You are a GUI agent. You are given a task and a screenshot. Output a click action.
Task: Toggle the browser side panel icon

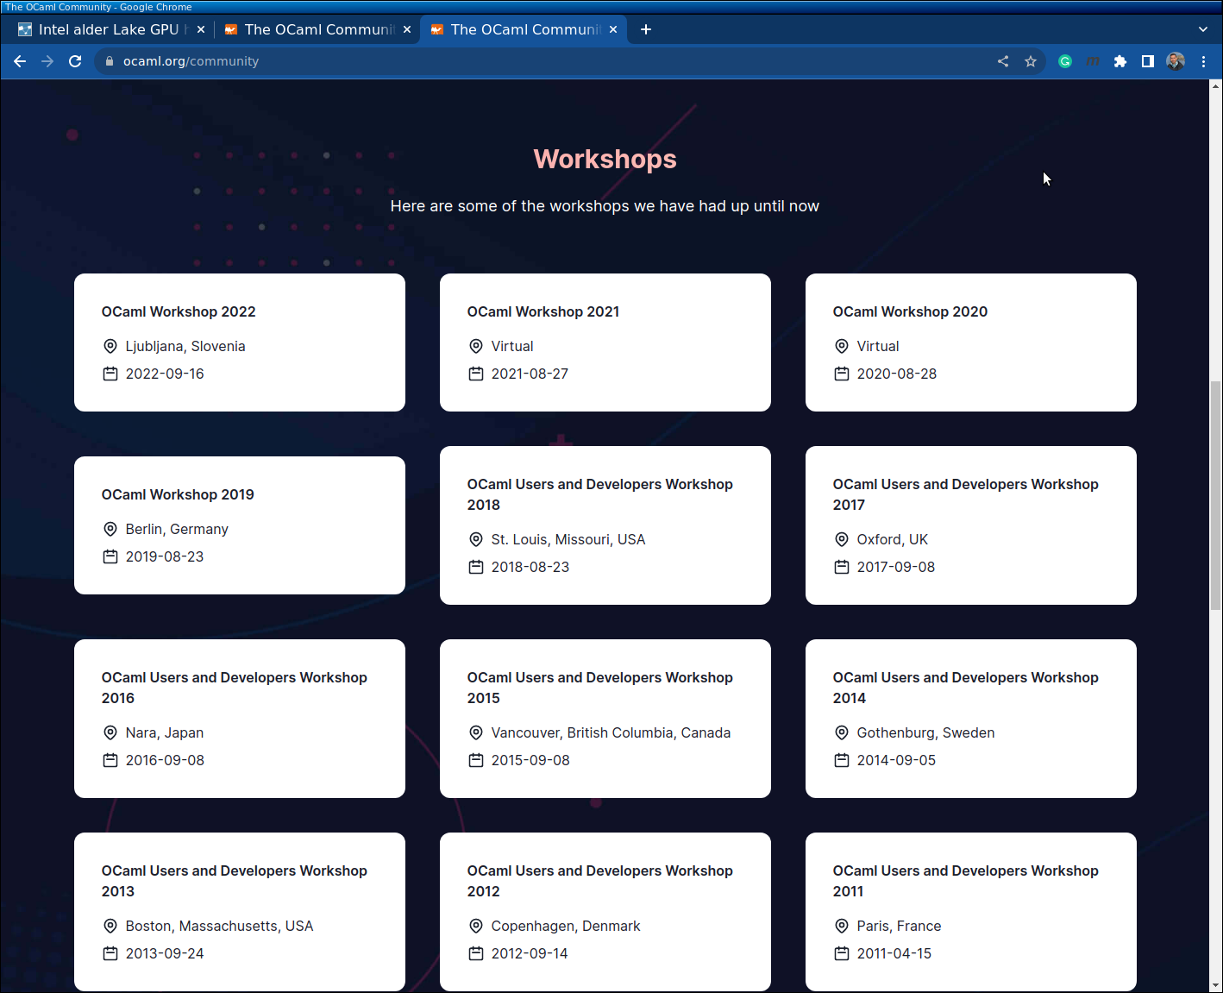tap(1148, 61)
